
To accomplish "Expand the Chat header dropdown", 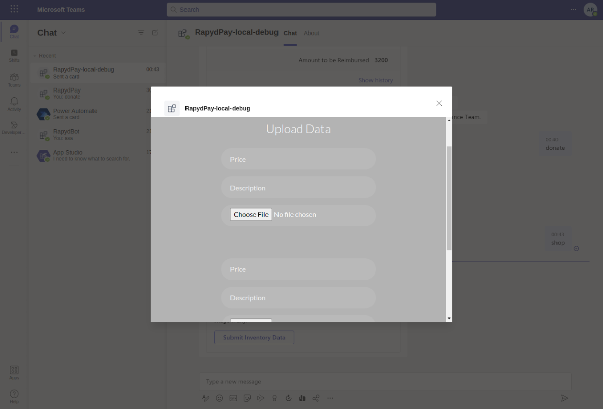I will pyautogui.click(x=64, y=33).
